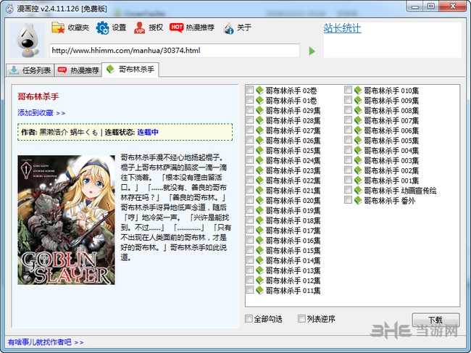Select the 哥布林杀手 004集 list entry text
The height and width of the screenshot is (353, 471).
[391, 151]
